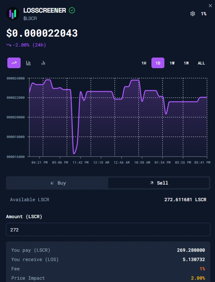215x282 pixels.
Task: Switch to the Buy tab
Action: pyautogui.click(x=58, y=183)
